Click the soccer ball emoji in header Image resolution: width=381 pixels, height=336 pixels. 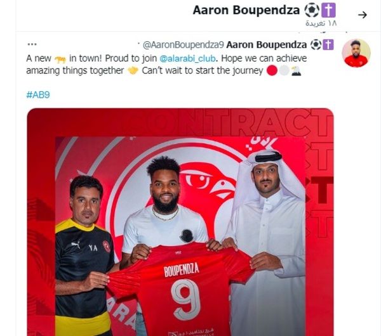pos(312,11)
